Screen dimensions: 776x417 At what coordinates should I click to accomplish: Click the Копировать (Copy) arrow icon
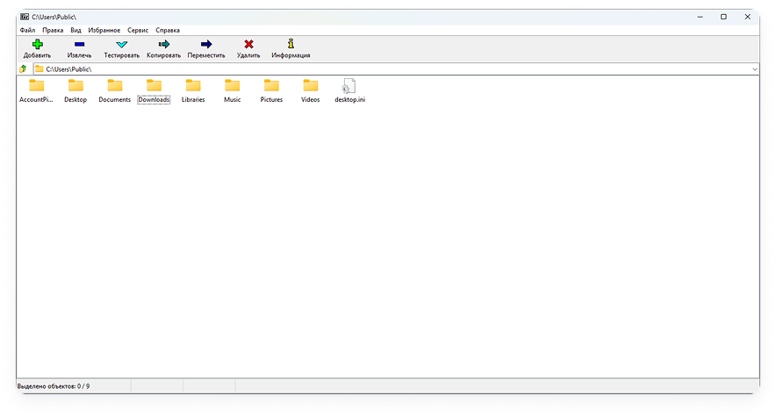pos(164,44)
